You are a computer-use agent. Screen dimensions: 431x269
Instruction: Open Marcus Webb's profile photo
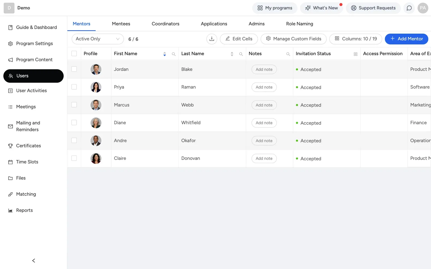coord(96,105)
